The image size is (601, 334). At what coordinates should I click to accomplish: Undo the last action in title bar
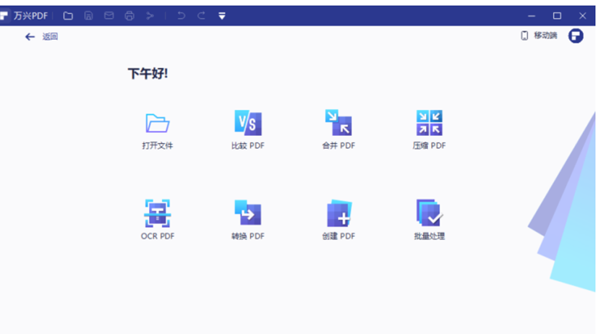coord(182,16)
